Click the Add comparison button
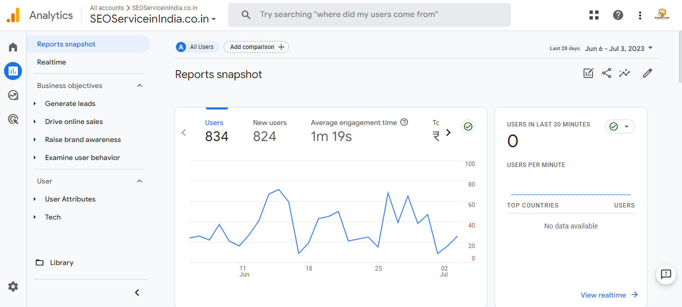This screenshot has height=307, width=682. (256, 47)
